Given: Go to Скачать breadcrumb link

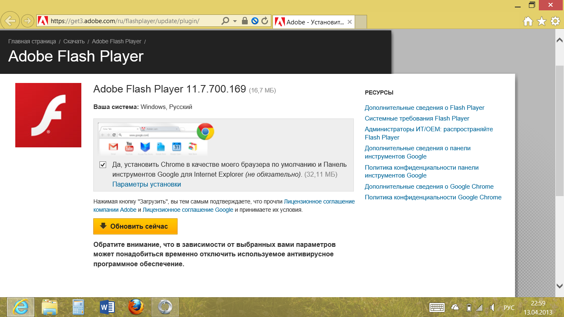Looking at the screenshot, I should [74, 41].
